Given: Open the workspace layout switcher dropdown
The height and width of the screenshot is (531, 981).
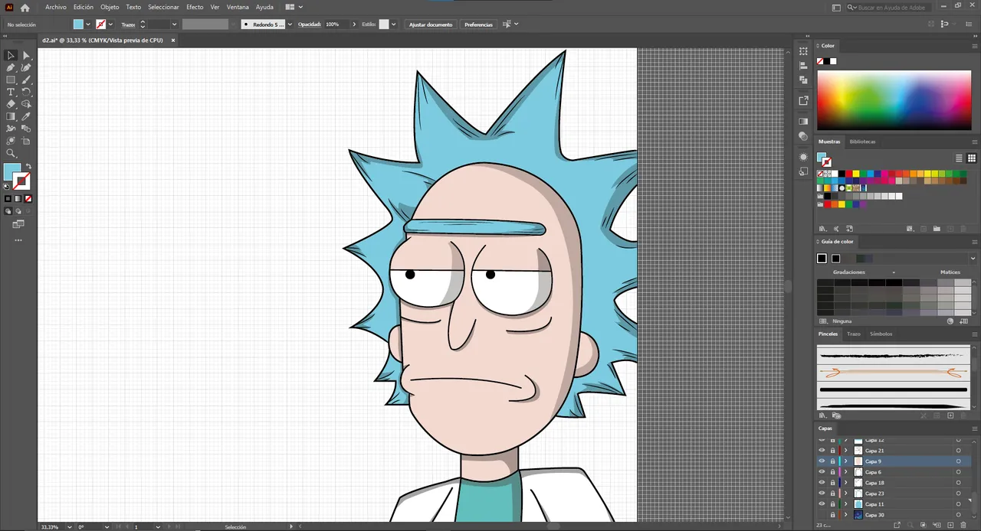Looking at the screenshot, I should [300, 7].
